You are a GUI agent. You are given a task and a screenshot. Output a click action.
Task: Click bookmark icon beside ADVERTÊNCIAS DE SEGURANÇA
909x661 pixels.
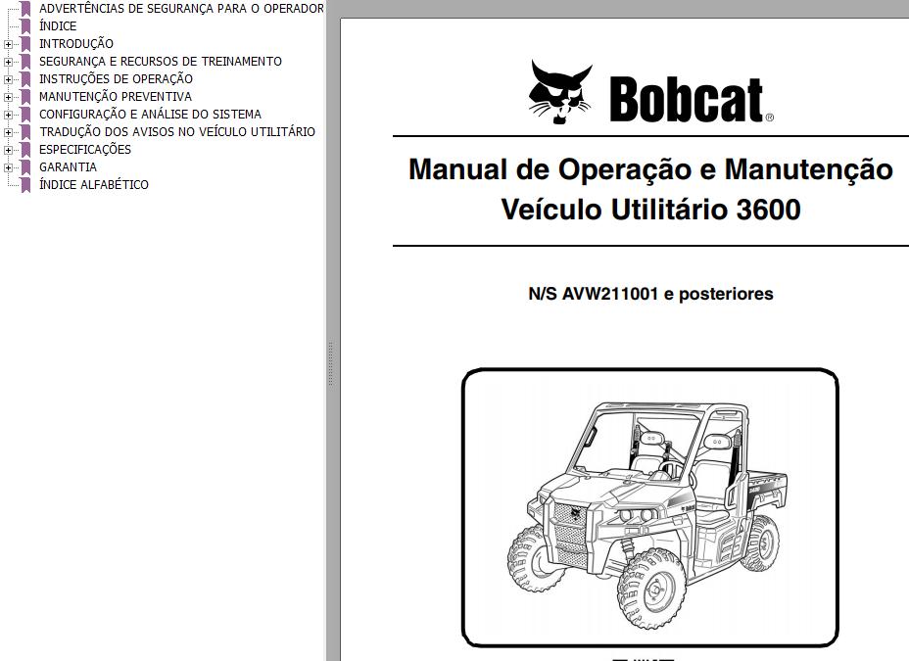25,9
